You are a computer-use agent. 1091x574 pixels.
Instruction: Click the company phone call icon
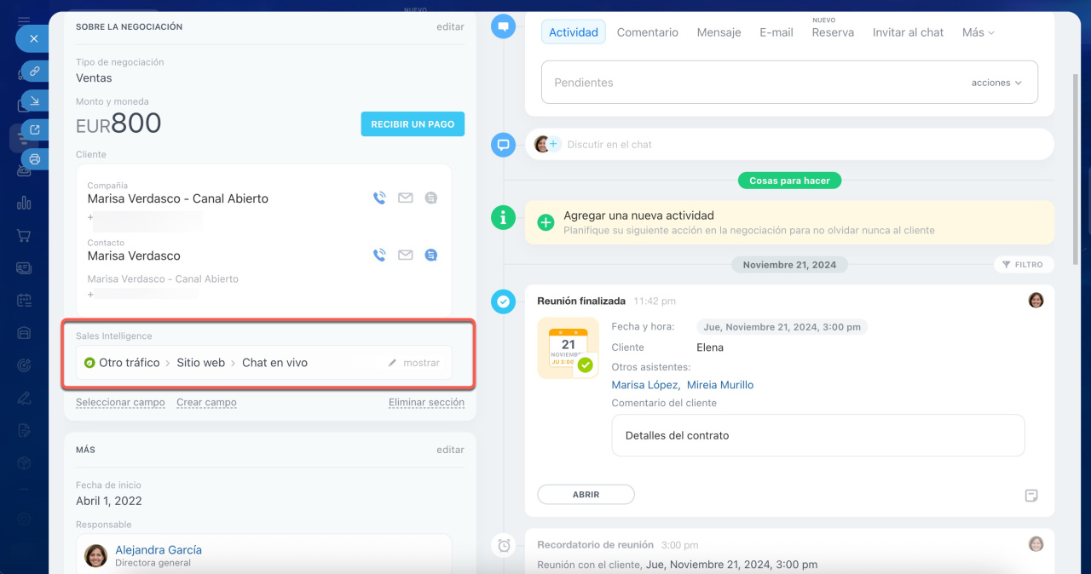click(x=379, y=198)
